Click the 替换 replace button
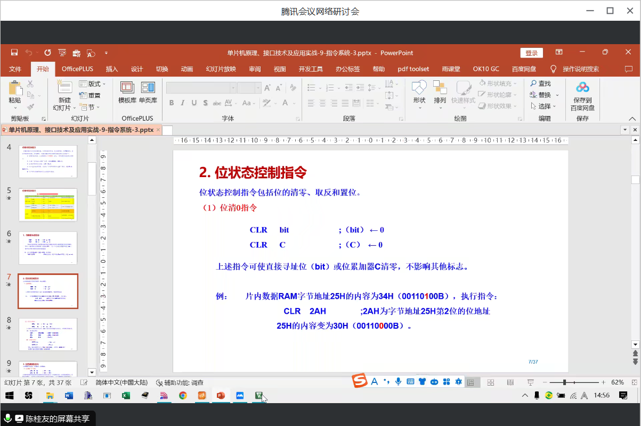The width and height of the screenshot is (641, 426). tap(544, 95)
